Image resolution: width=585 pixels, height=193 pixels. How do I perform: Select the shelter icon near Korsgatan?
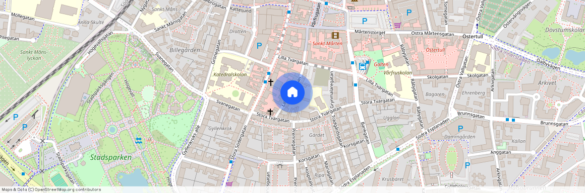[280, 166]
